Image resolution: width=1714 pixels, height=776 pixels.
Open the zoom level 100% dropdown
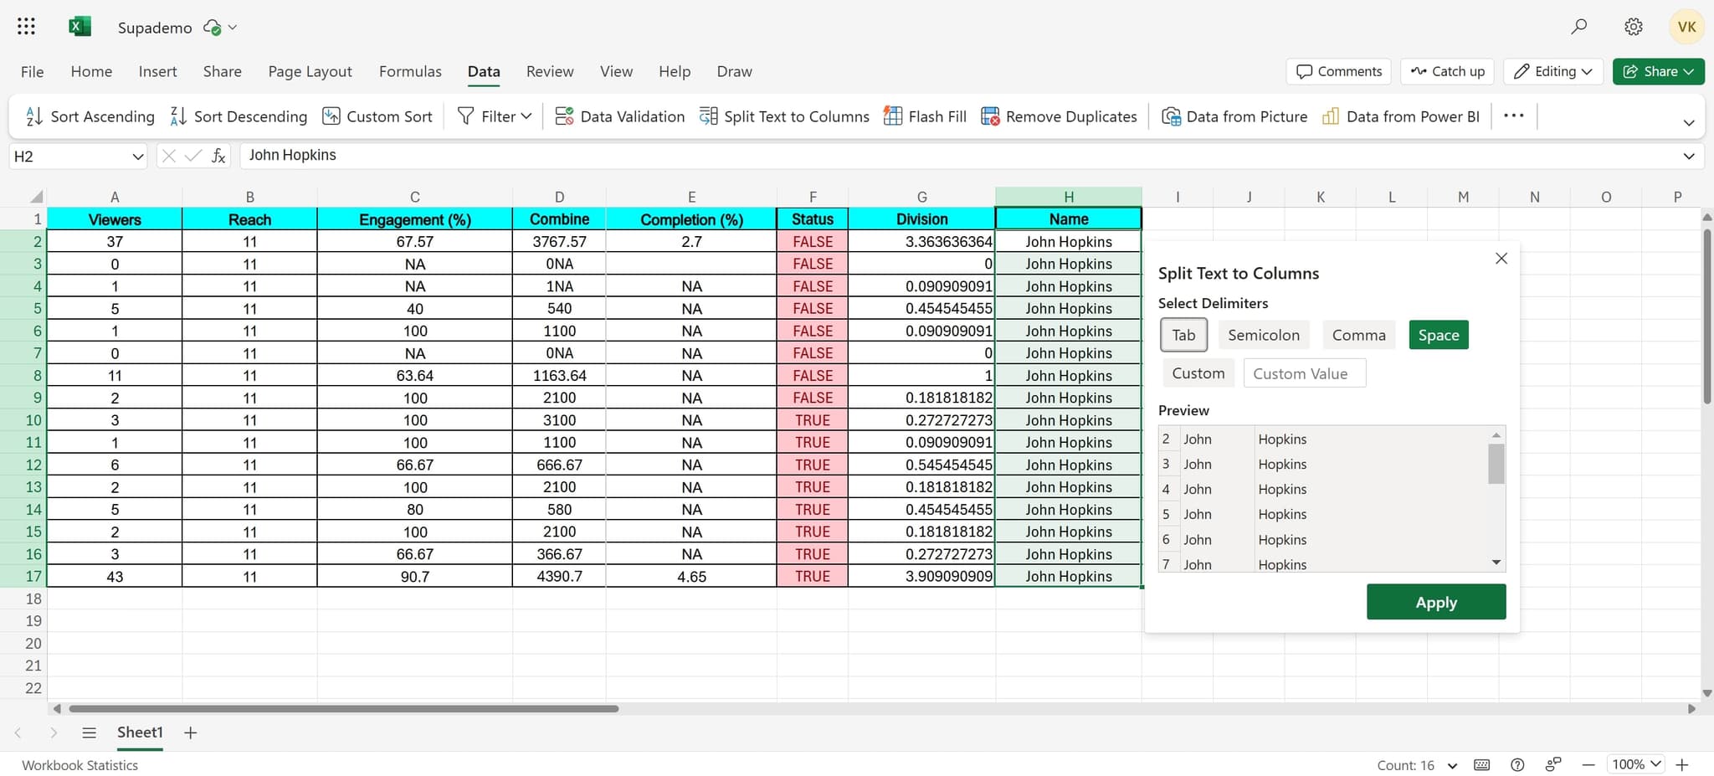click(1636, 764)
